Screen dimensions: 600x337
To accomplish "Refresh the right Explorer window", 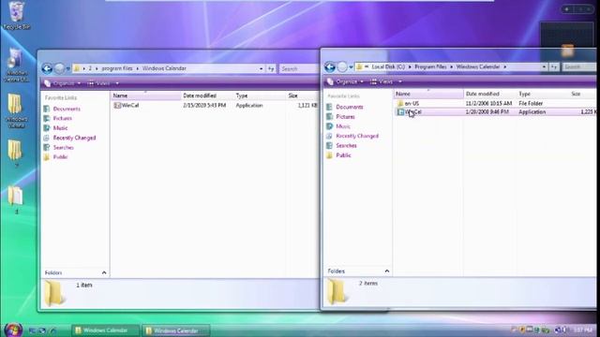I will pyautogui.click(x=554, y=66).
